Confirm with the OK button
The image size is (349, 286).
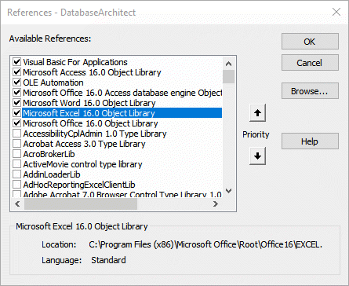310,42
